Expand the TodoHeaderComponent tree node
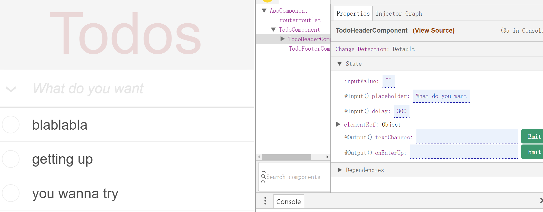The width and height of the screenshot is (543, 212). 283,39
